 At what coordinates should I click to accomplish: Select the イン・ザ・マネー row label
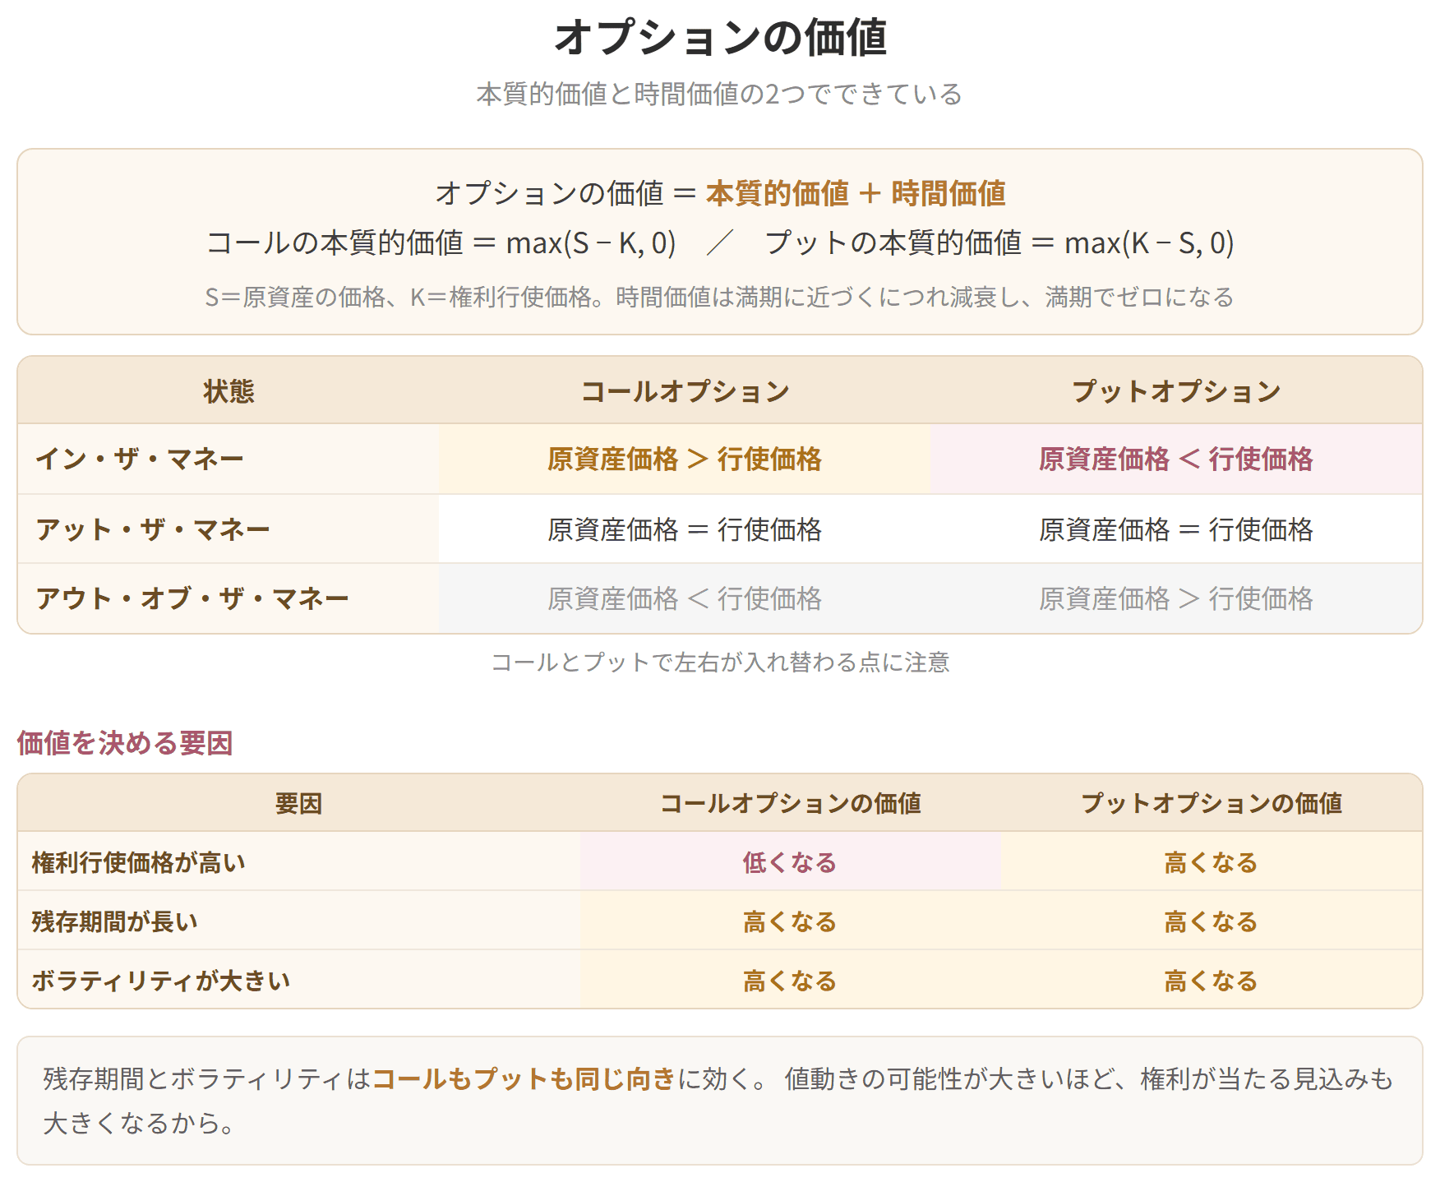(228, 459)
